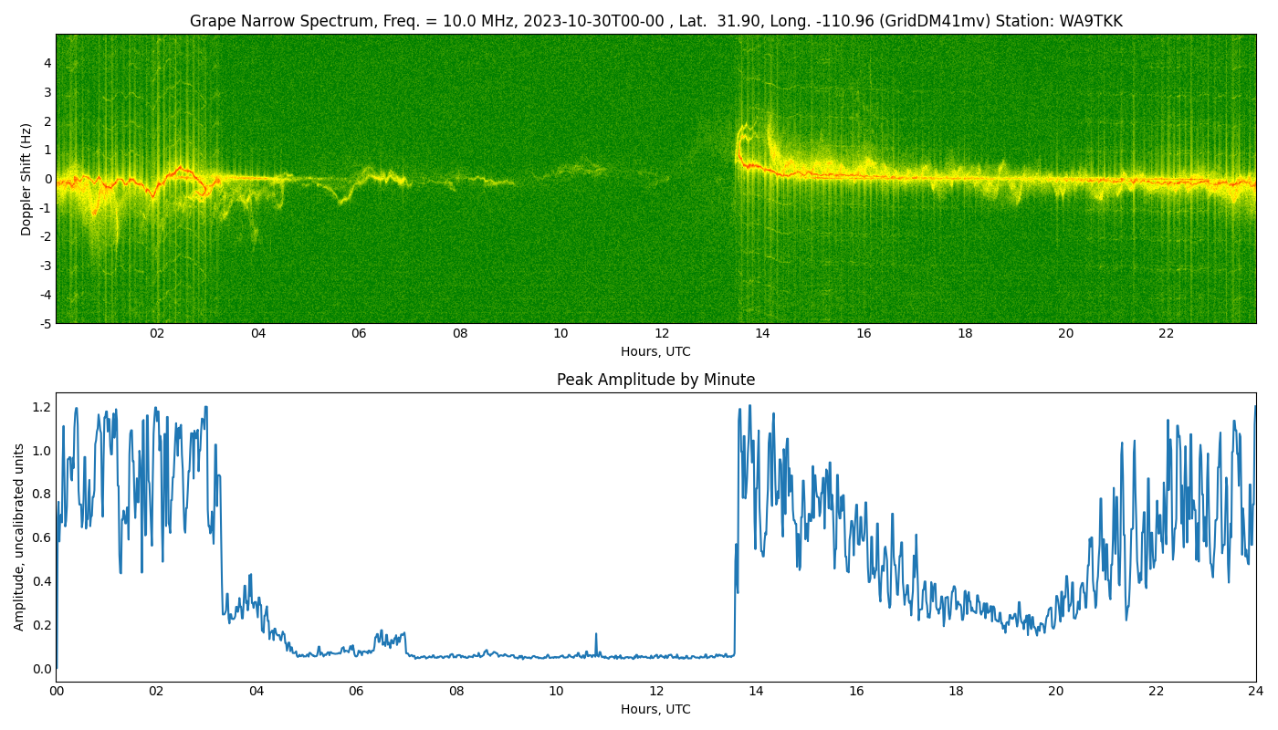Click Hours, UTC label below the spectrogram
Viewport: 1278px width, 730px height.
click(655, 351)
